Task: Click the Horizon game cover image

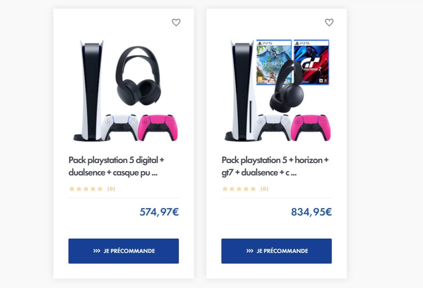Action: 274,62
